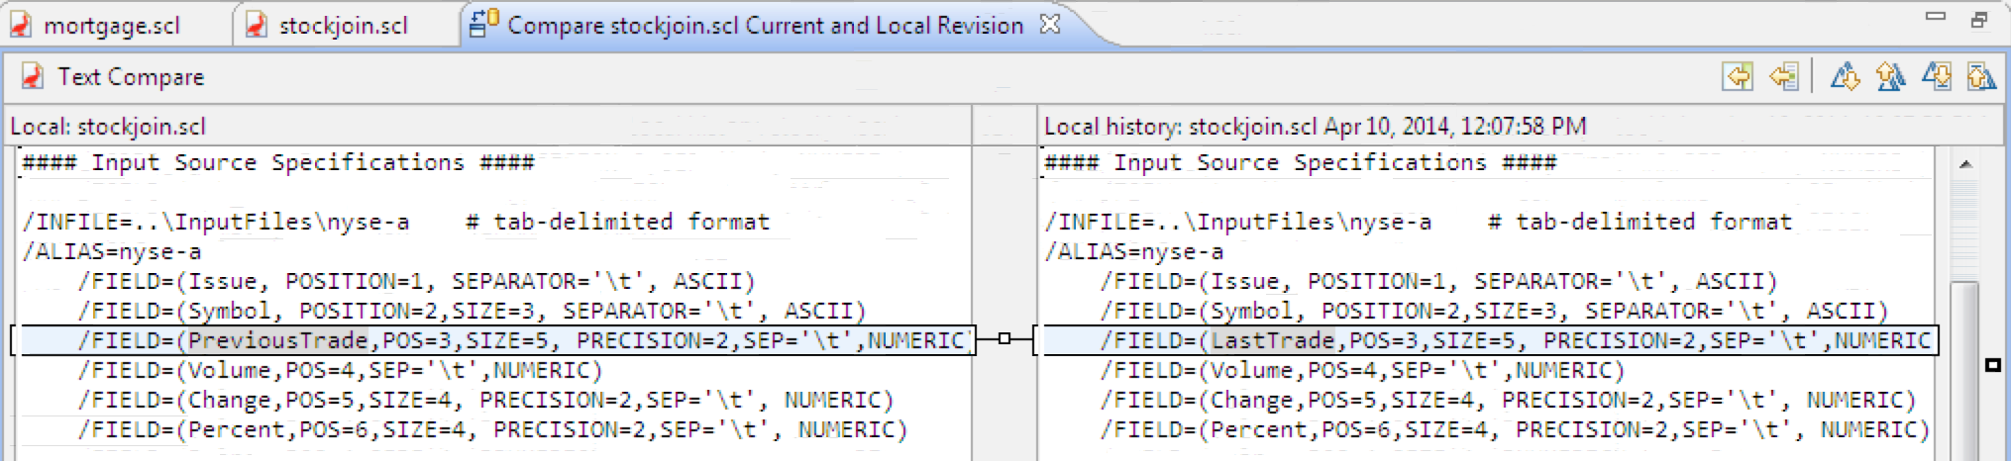This screenshot has height=461, width=2011.
Task: Select the previous change icon
Action: click(1981, 76)
